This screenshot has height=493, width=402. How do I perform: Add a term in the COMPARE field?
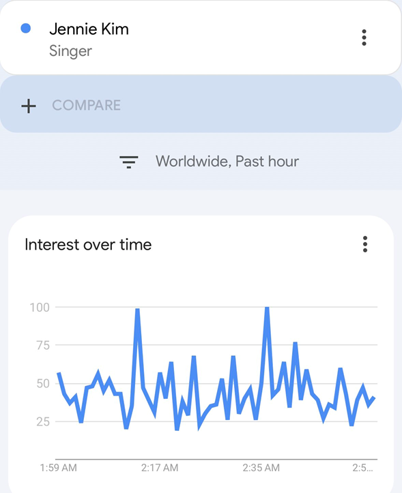click(201, 104)
